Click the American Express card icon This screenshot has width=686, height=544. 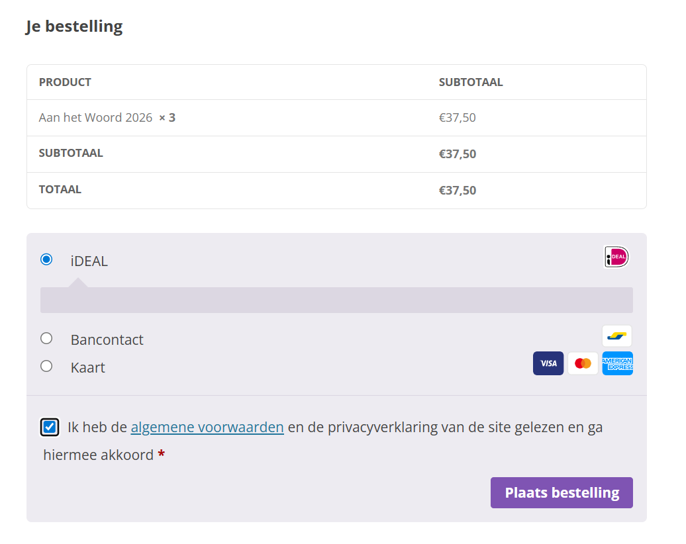617,363
